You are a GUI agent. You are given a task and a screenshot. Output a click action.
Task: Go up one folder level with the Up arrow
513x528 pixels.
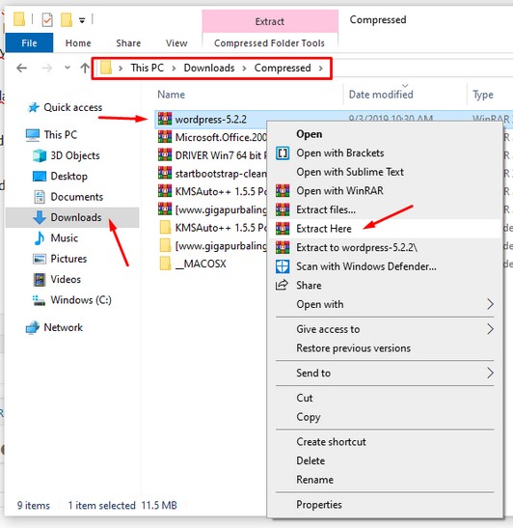click(85, 68)
